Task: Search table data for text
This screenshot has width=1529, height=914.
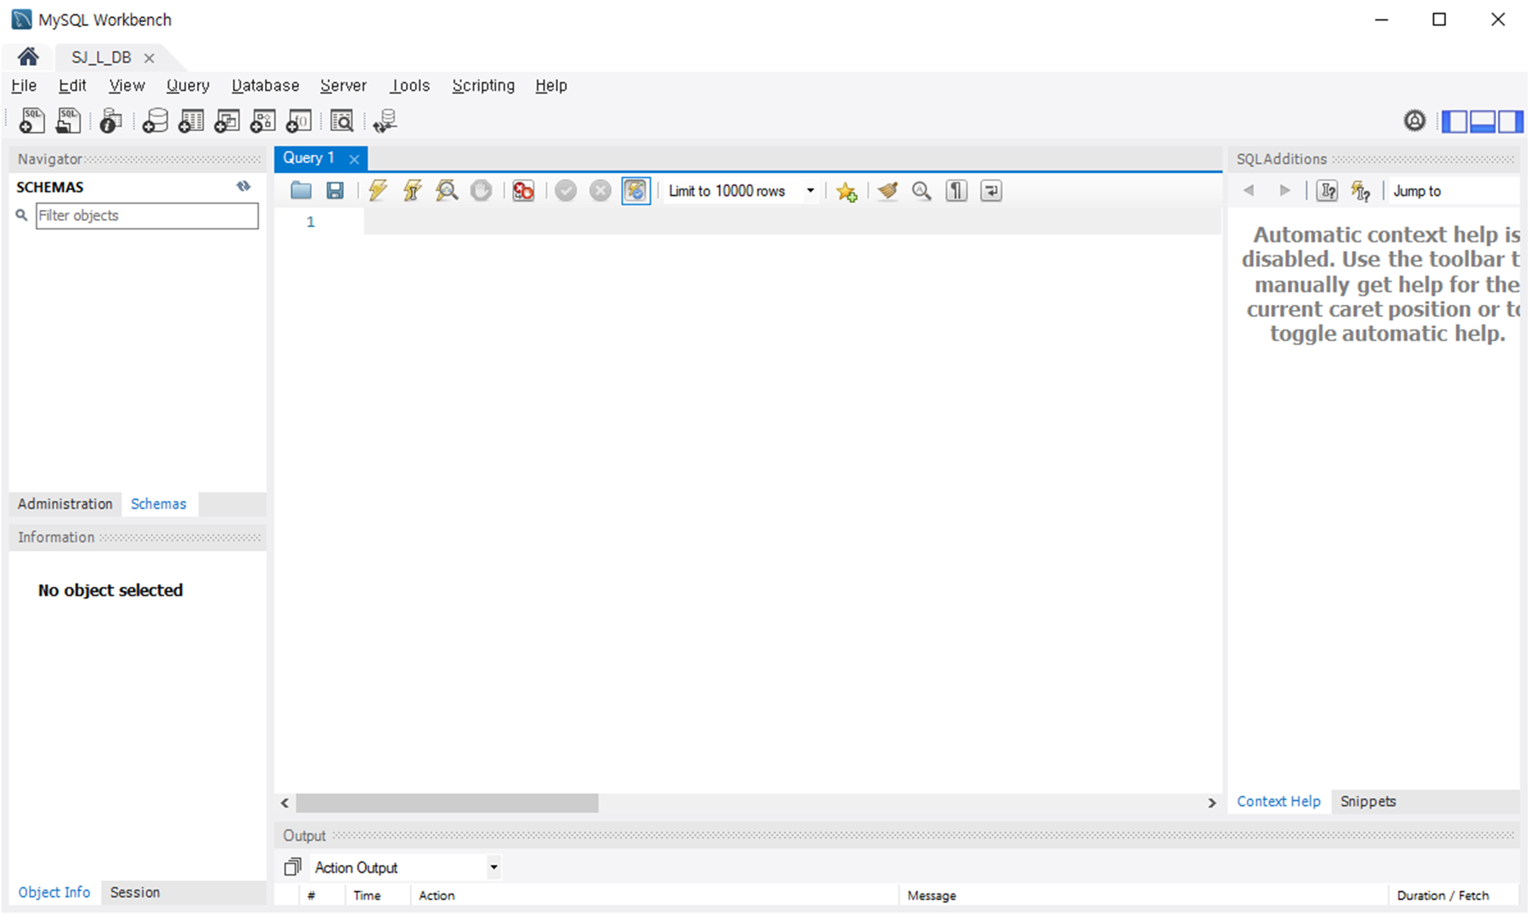Action: (341, 121)
